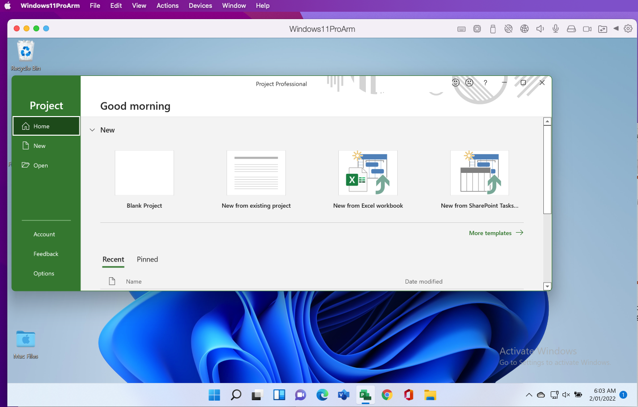Open the Parallels CPU chip icon
This screenshot has height=407, width=638.
tap(477, 29)
